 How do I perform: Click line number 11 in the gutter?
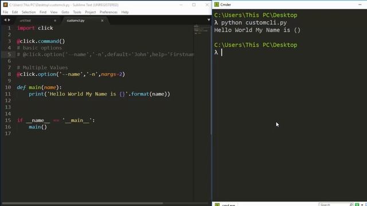pyautogui.click(x=8, y=94)
